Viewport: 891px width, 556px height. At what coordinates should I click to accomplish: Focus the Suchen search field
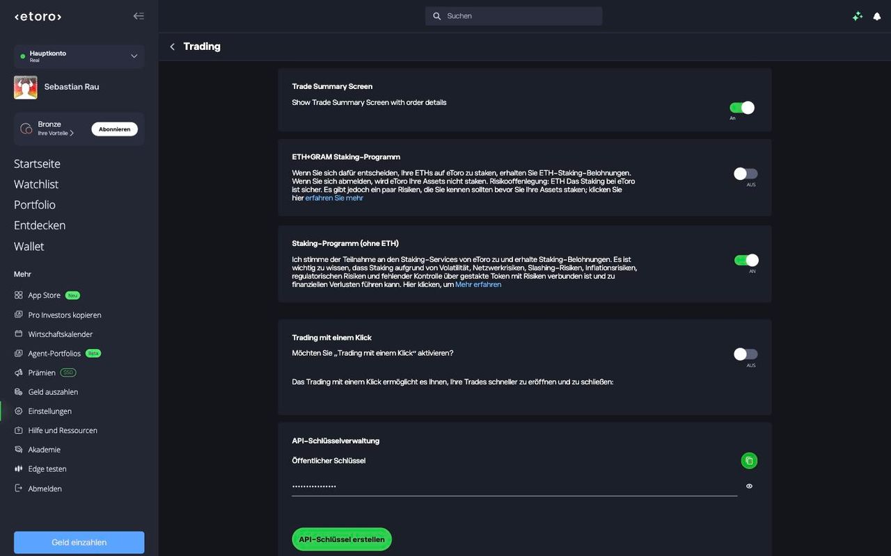514,16
